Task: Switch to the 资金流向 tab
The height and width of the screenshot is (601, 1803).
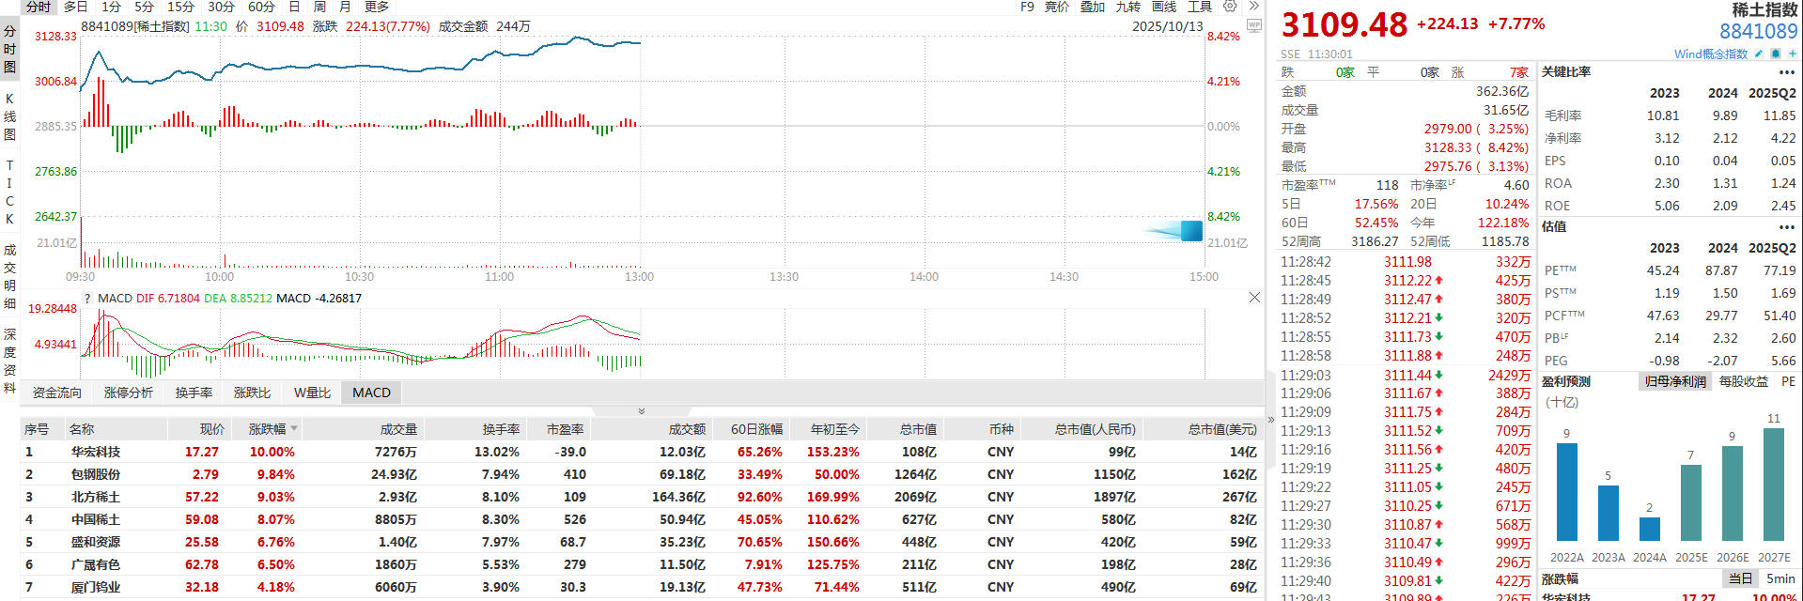Action: tap(57, 393)
